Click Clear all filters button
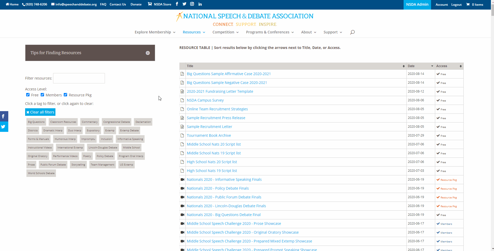Viewport: 494px width, 251px height. point(40,112)
